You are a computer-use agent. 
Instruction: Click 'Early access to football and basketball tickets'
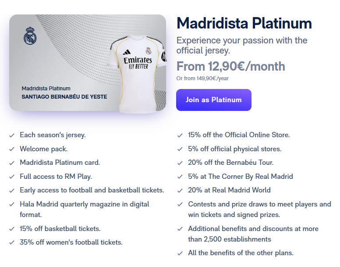pyautogui.click(x=92, y=190)
